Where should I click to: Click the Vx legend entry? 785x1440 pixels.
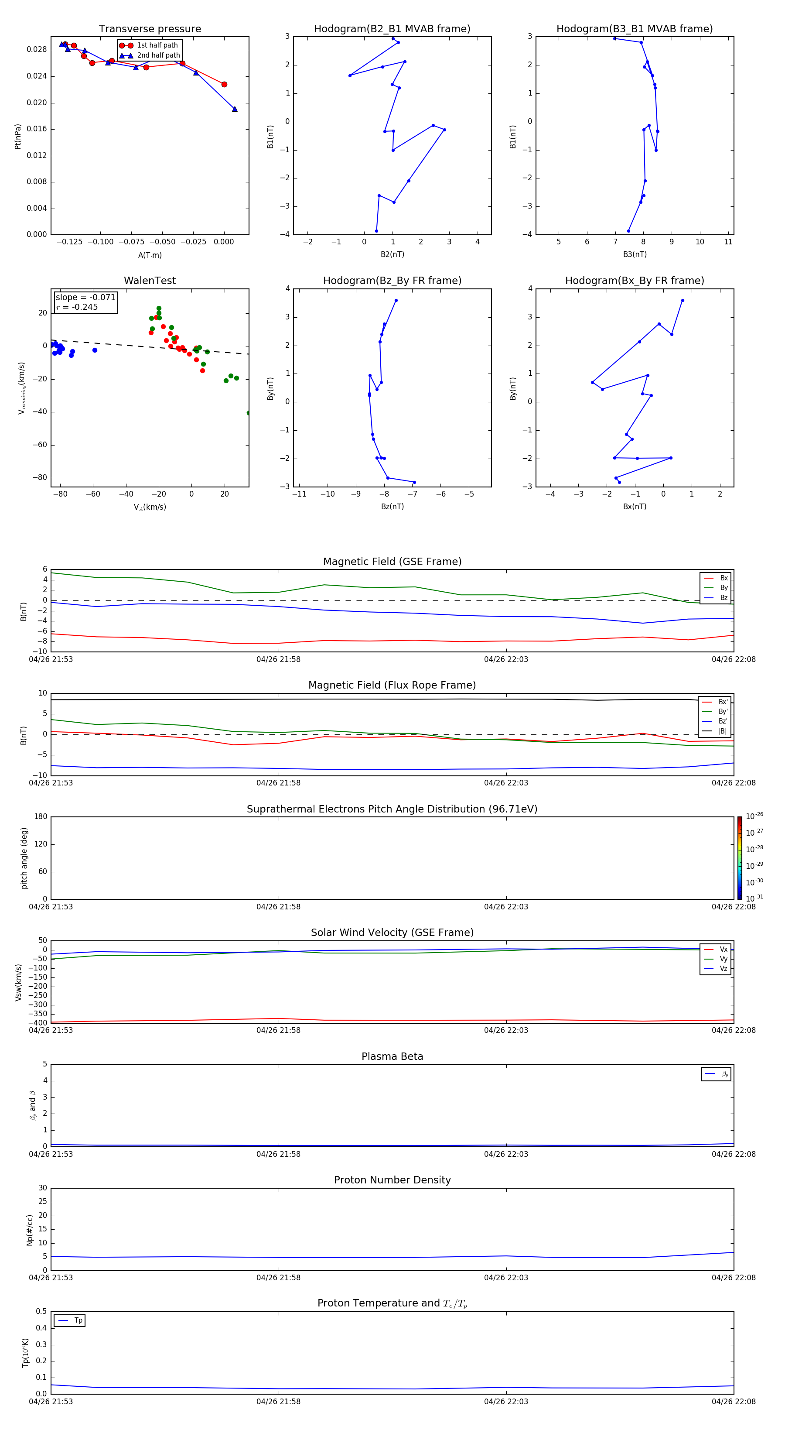[x=716, y=949]
